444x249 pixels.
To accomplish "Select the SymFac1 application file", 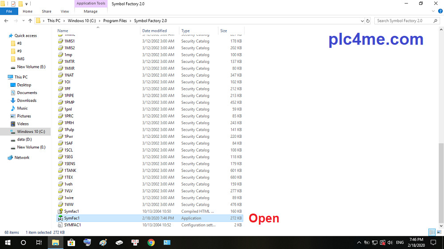I will tap(72, 218).
